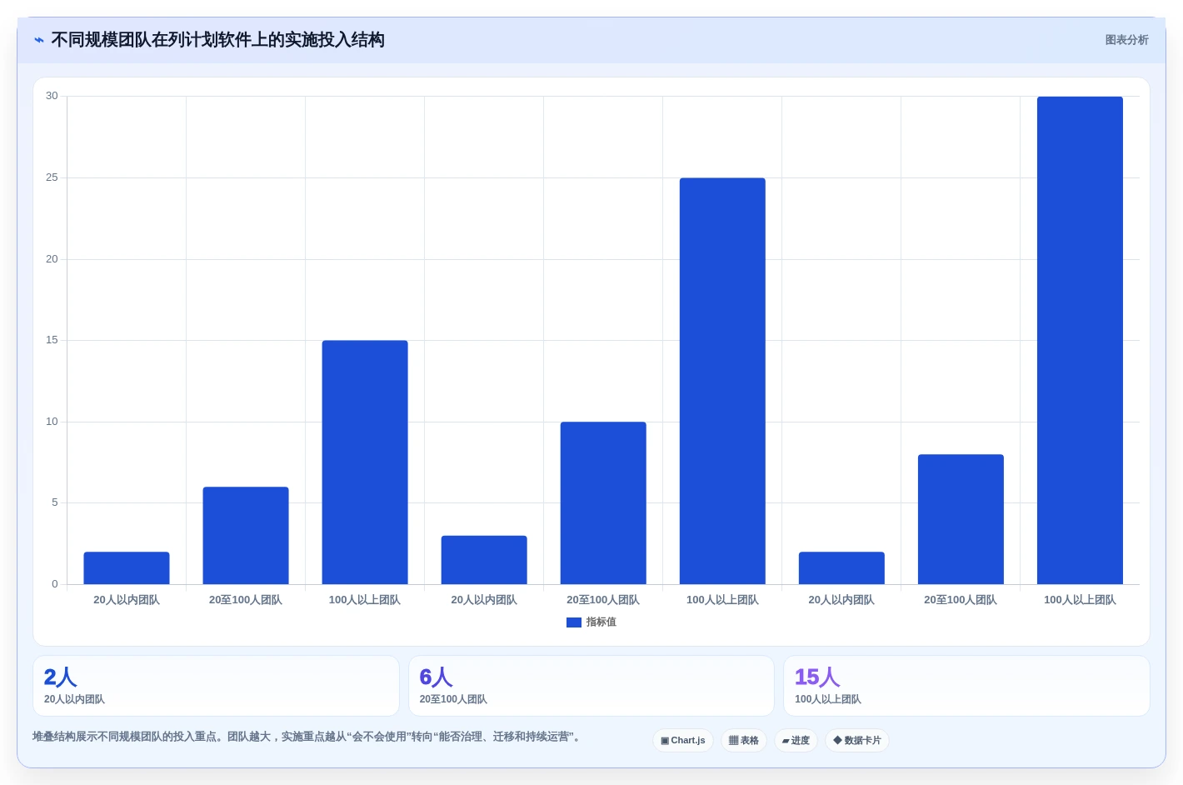
Task: Click the 指标值 legend label
Action: coord(601,622)
